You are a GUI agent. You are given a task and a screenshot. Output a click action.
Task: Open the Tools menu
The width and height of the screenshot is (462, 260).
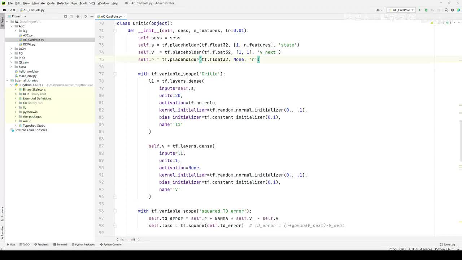pos(83,3)
